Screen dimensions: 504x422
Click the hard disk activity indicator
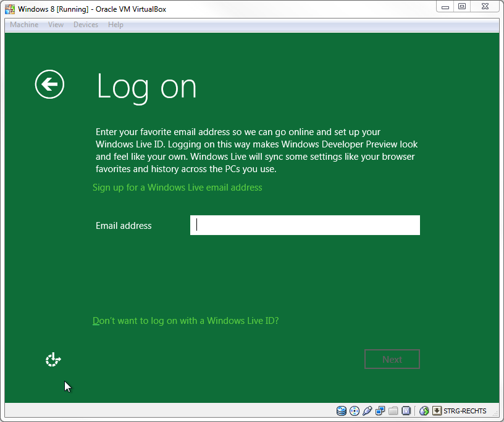(342, 411)
